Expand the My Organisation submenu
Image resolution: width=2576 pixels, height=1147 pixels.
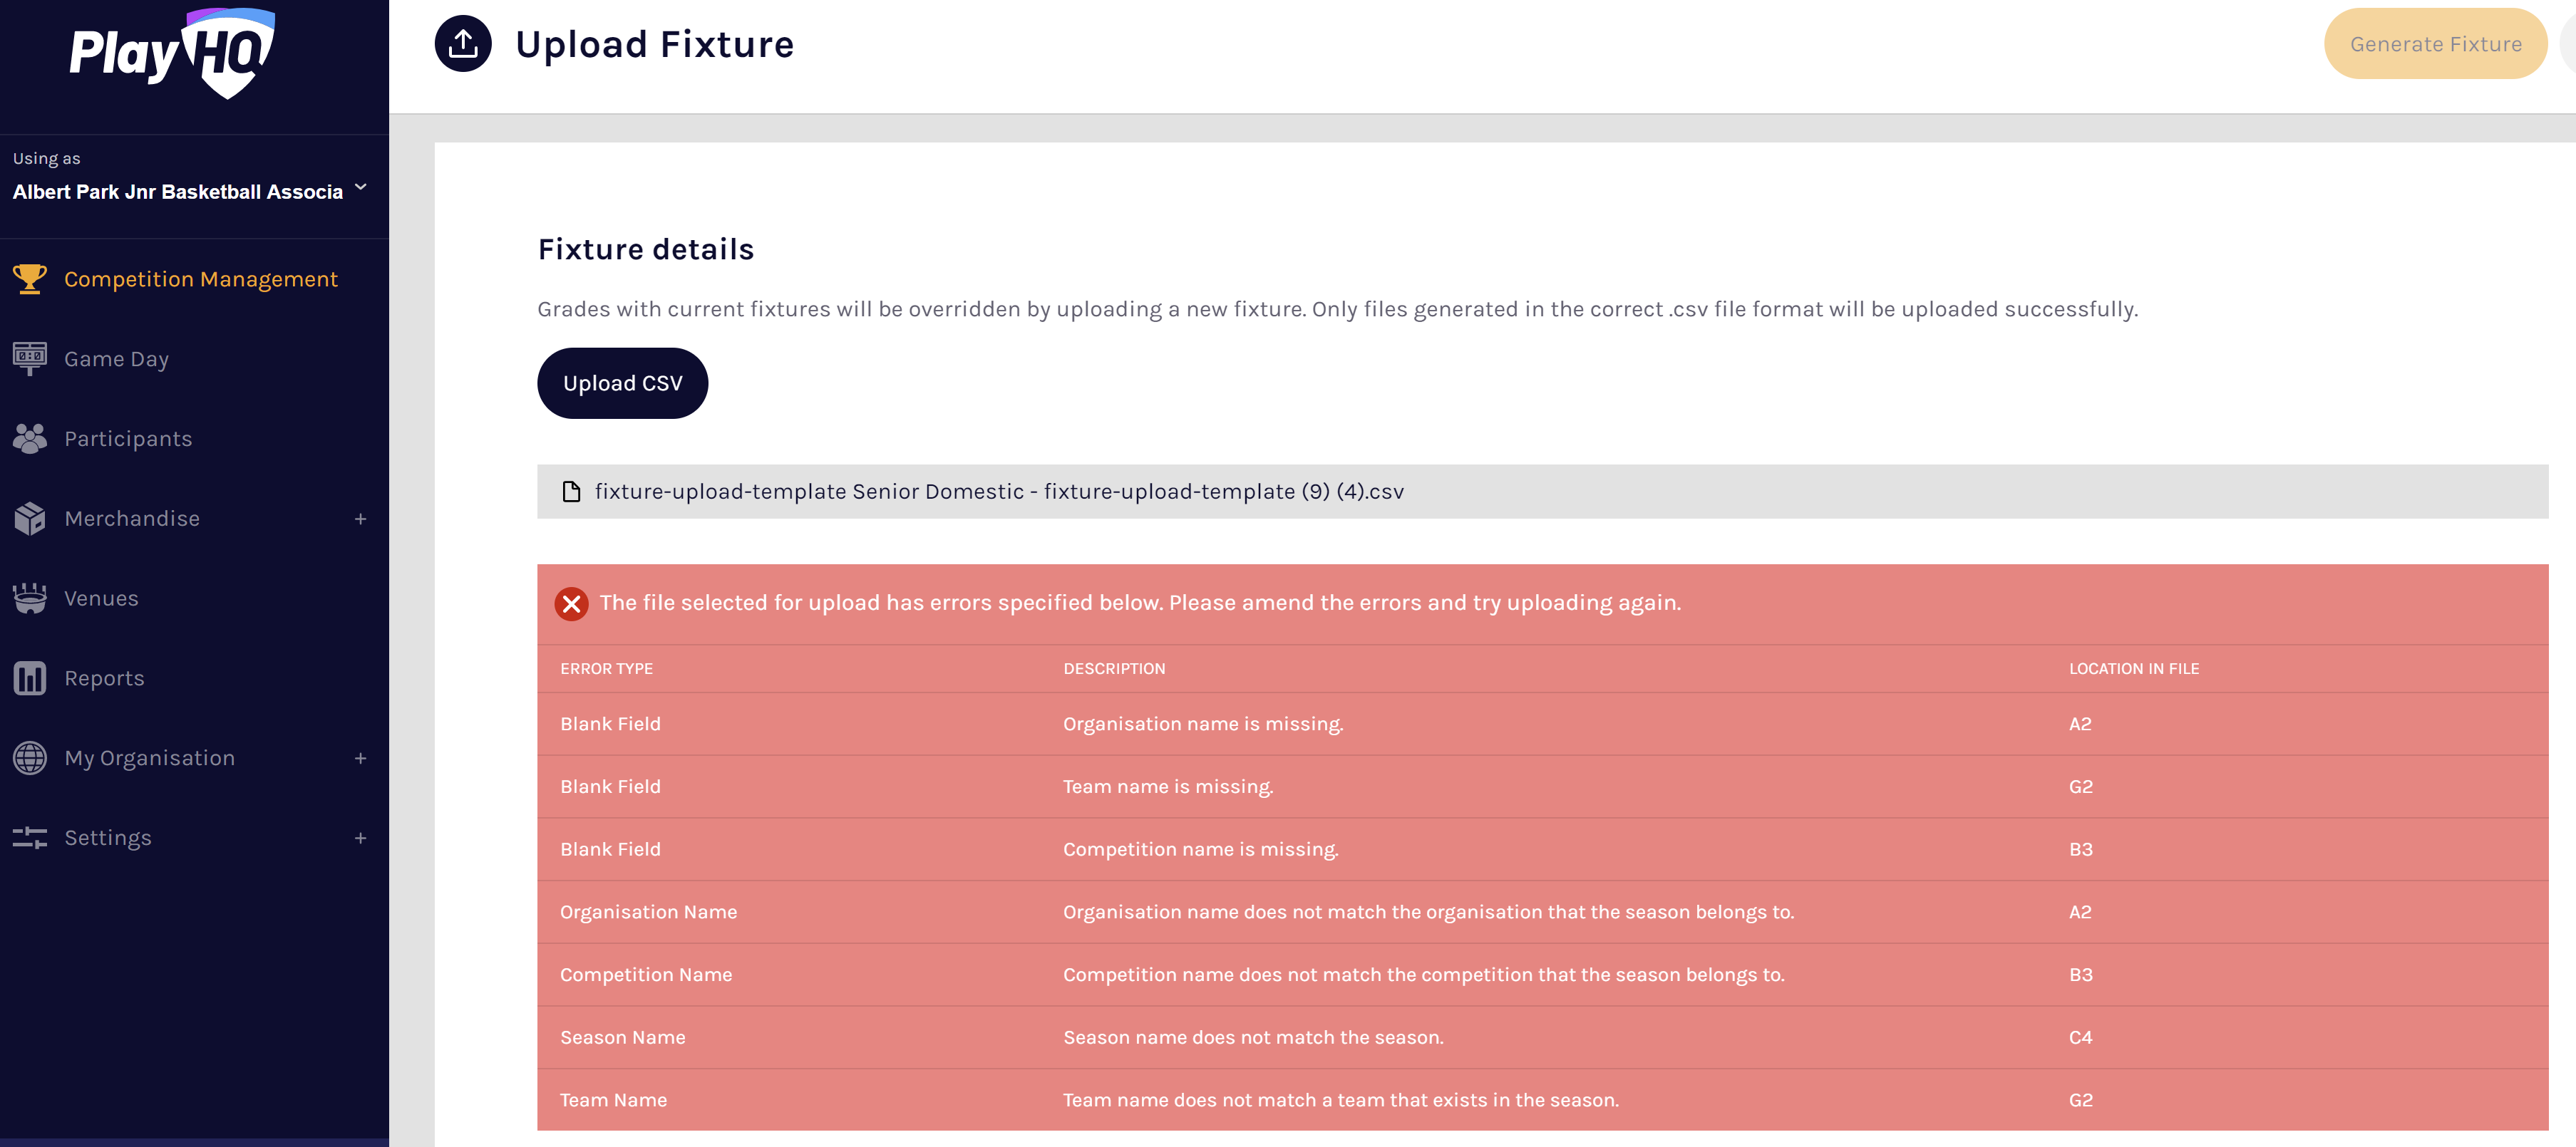(x=360, y=758)
